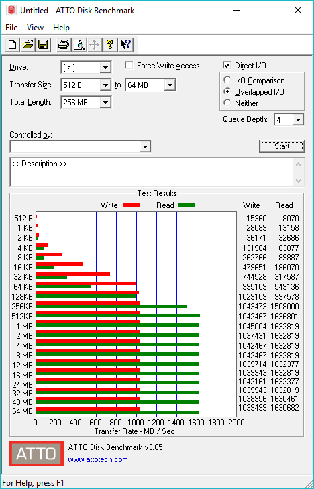This screenshot has height=489, width=314.
Task: Click the 48 MB row label
Action: point(22,402)
